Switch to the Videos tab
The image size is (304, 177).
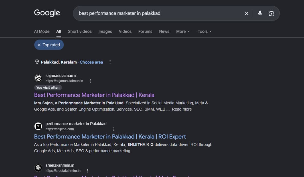click(125, 31)
